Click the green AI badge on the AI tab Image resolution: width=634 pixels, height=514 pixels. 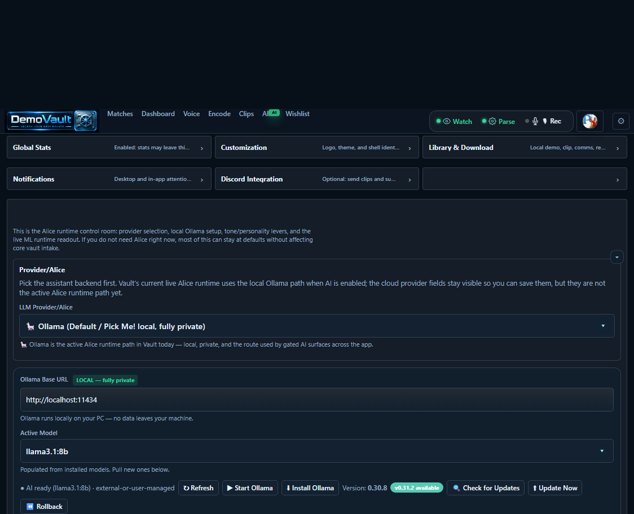[x=274, y=113]
